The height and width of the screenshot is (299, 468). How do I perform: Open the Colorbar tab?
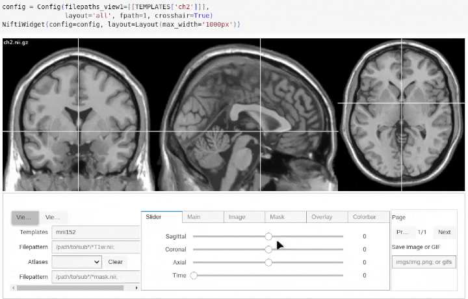(x=369, y=217)
